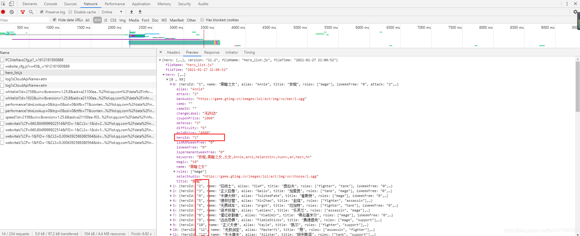Screen dimensions: 580x236
Task: Filter requests by Manifest
Action: click(177, 20)
